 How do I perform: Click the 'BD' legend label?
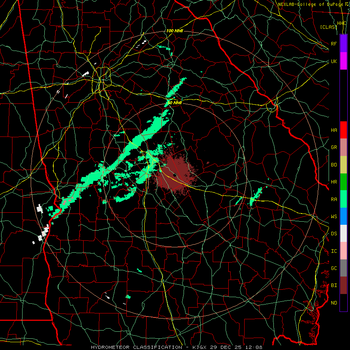[334, 165]
